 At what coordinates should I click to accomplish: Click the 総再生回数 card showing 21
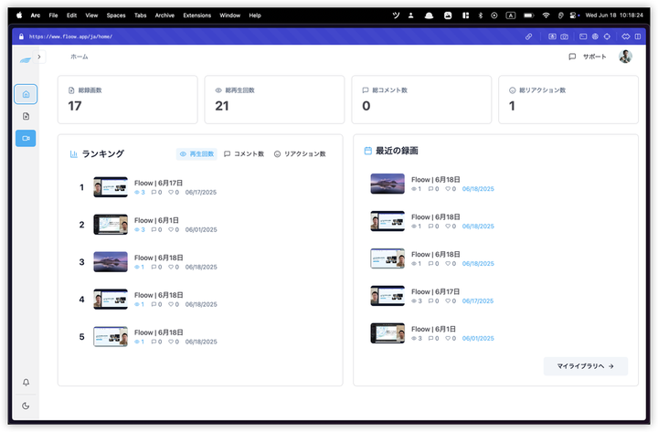pos(274,100)
